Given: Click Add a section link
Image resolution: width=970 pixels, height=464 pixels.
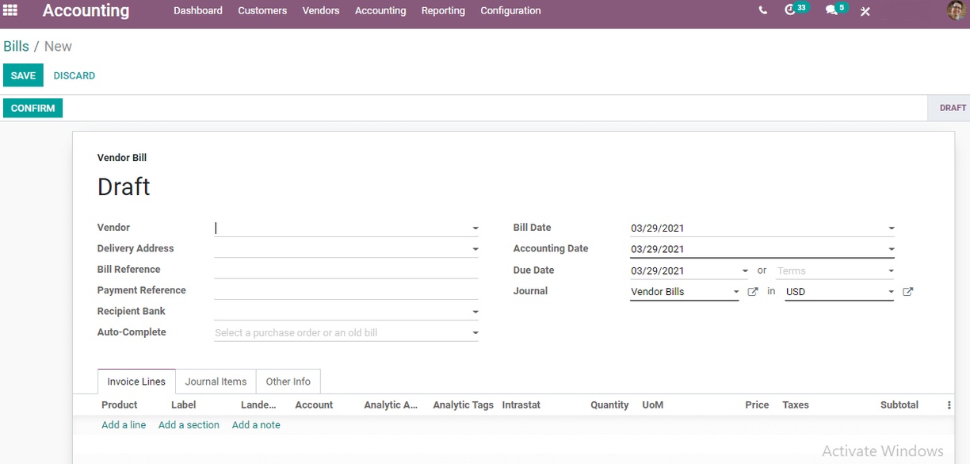Looking at the screenshot, I should [189, 425].
